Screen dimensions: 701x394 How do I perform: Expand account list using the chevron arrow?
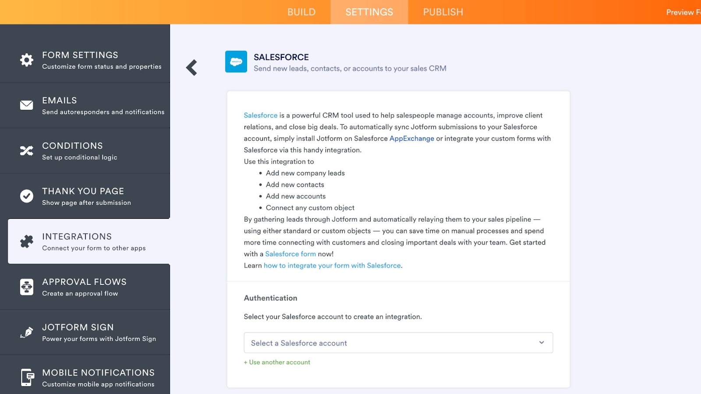point(542,343)
